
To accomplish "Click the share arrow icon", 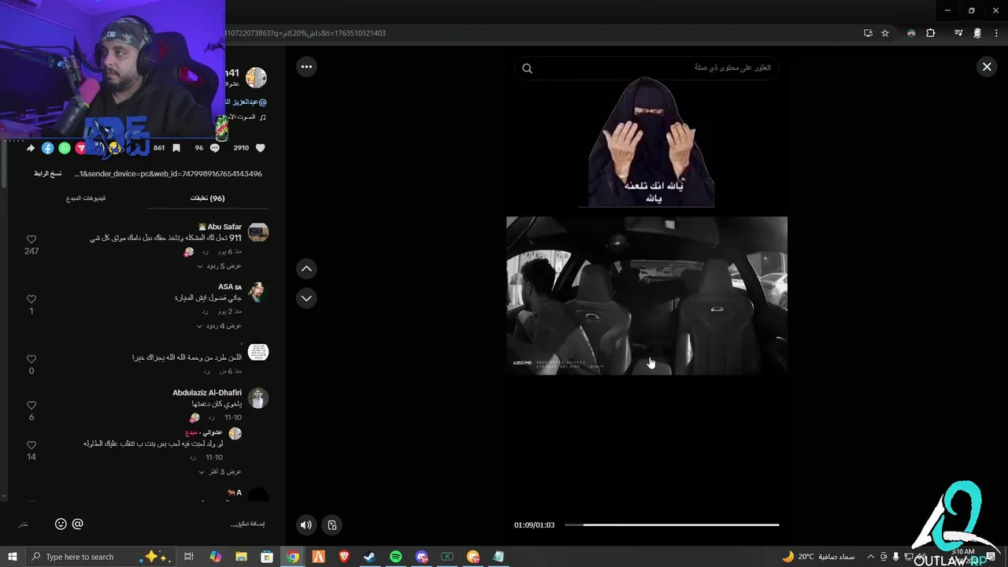I will coord(31,147).
